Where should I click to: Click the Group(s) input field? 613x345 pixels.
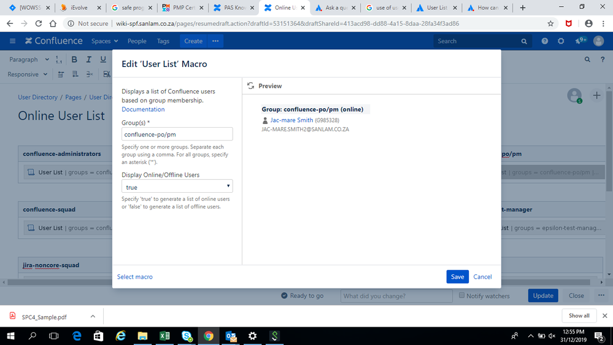[177, 134]
